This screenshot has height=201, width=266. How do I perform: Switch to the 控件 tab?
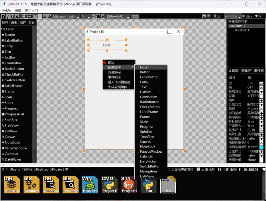coord(5,22)
